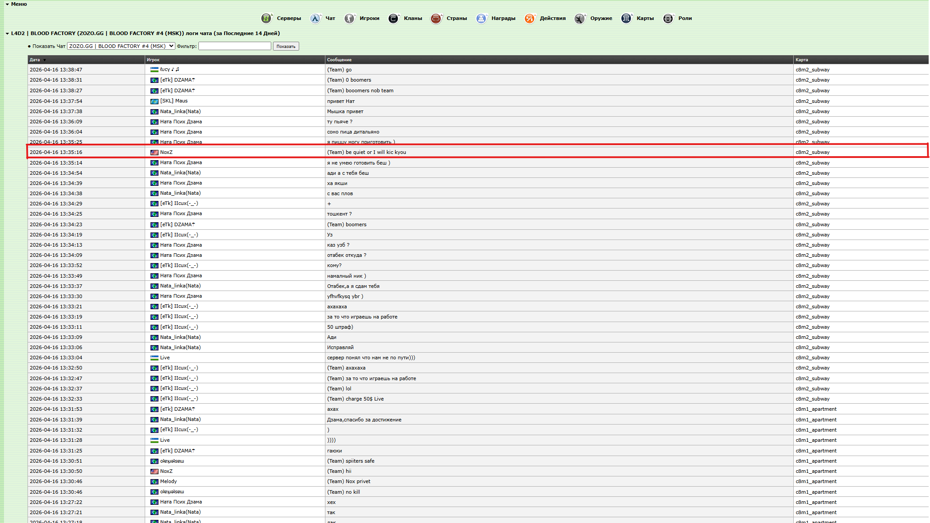Click the Серверы icon in the navigation bar
The image size is (930, 523).
point(266,18)
